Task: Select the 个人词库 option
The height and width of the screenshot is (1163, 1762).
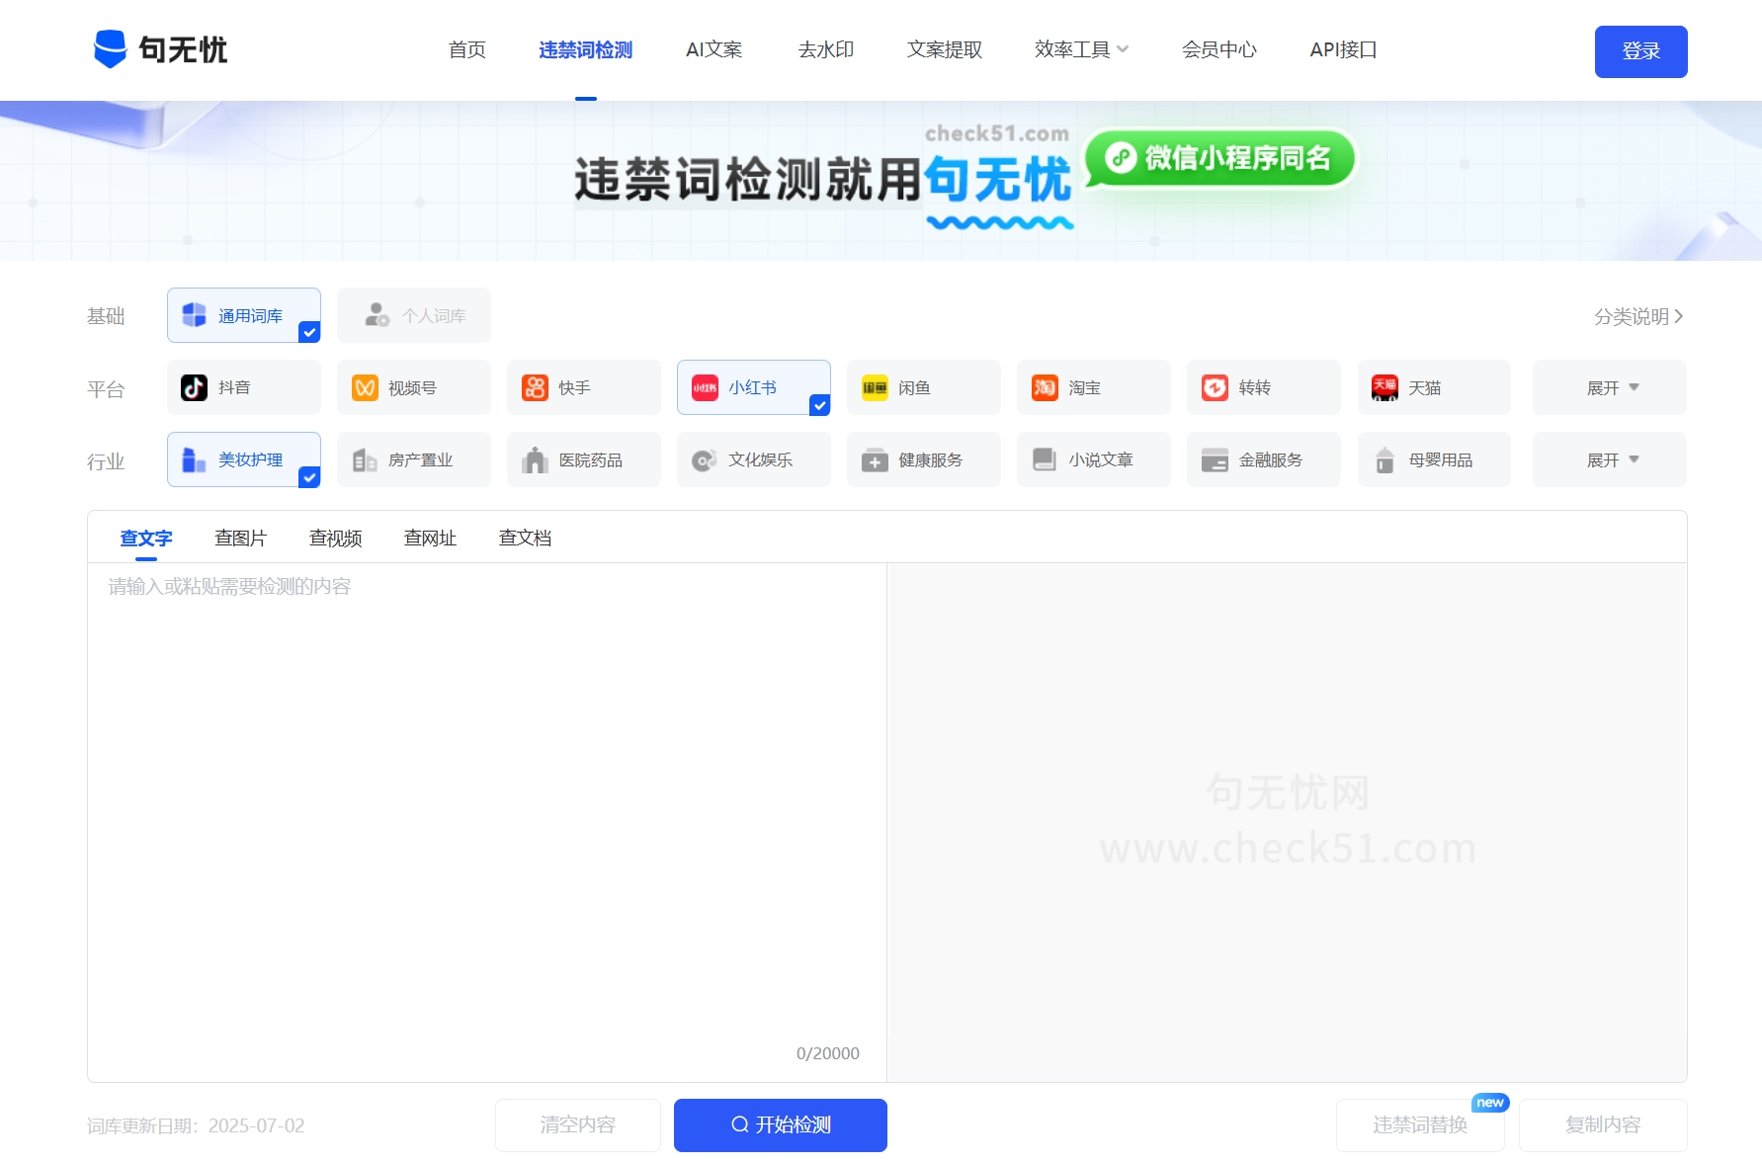Action: pyautogui.click(x=414, y=315)
